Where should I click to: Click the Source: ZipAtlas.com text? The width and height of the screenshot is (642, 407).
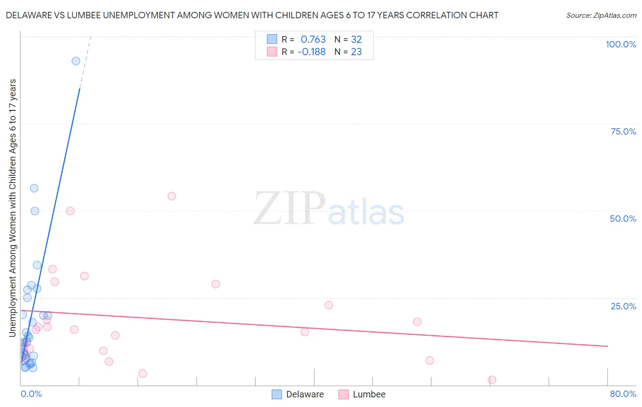pyautogui.click(x=601, y=15)
